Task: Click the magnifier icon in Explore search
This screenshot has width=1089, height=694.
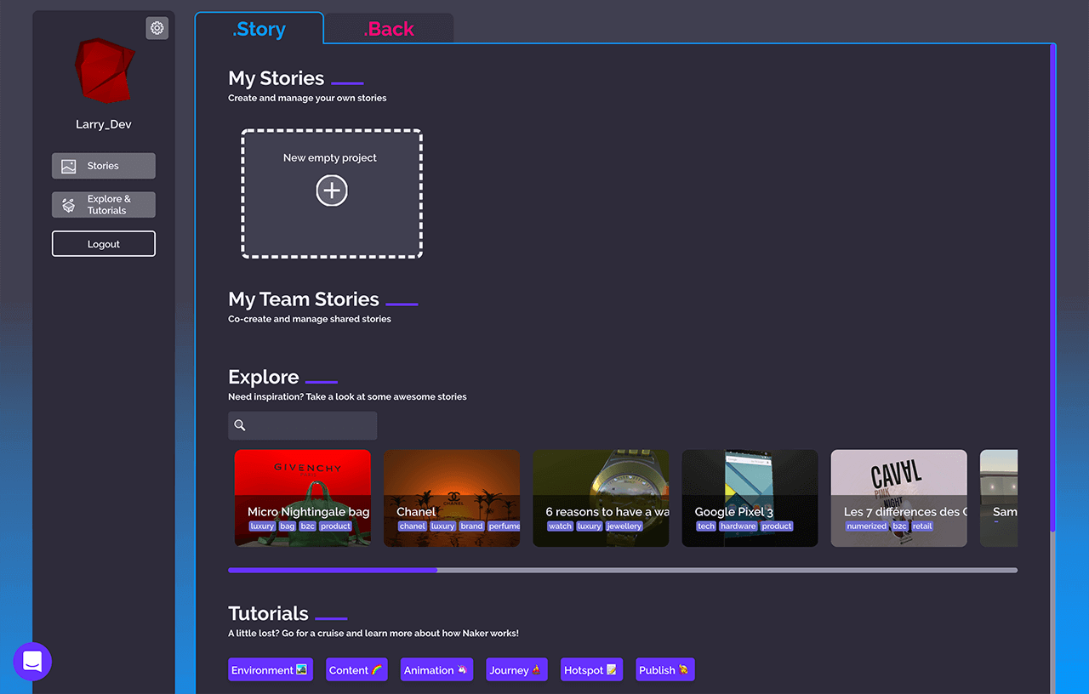Action: [240, 425]
